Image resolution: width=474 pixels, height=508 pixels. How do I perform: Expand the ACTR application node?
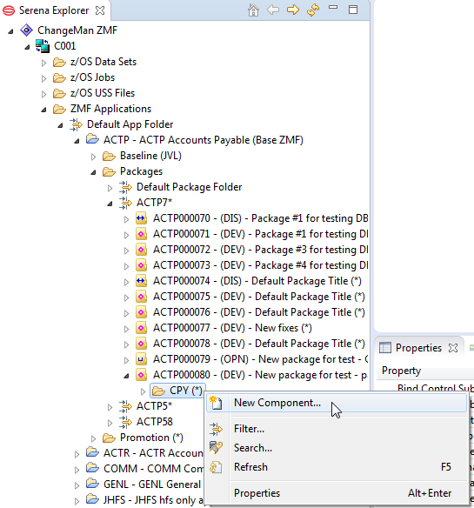[77, 454]
